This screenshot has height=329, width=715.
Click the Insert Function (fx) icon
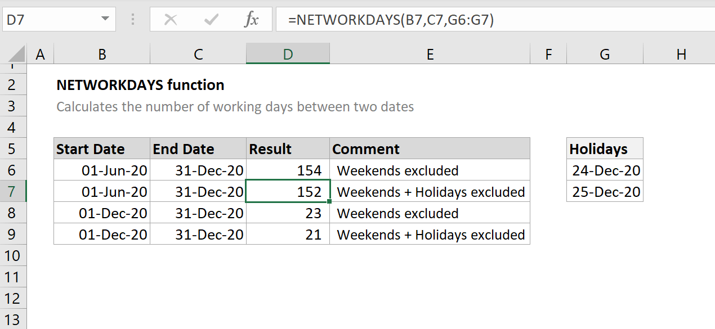[x=252, y=19]
